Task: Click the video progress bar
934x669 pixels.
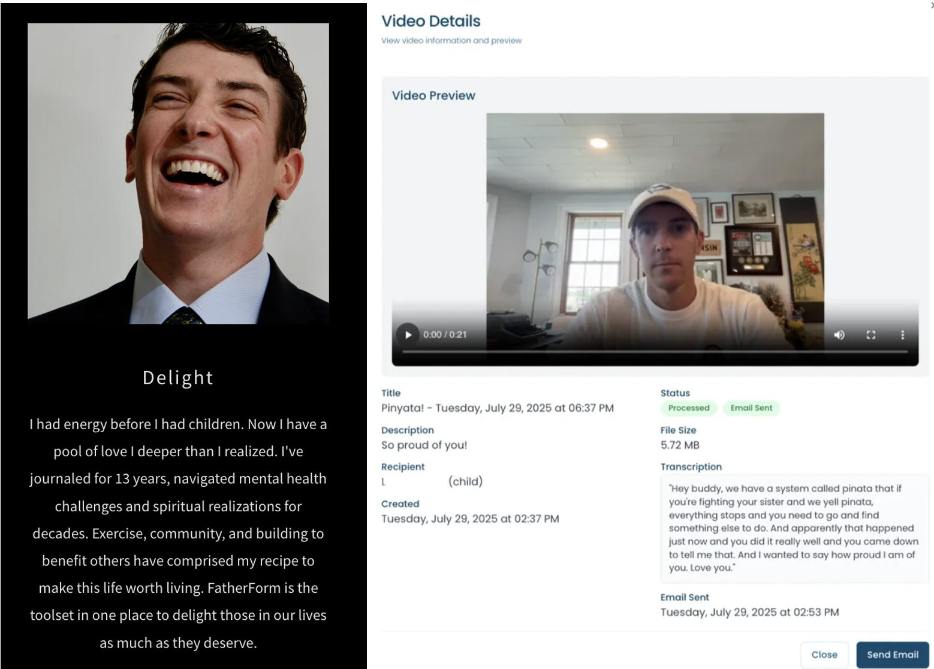Action: (x=655, y=352)
